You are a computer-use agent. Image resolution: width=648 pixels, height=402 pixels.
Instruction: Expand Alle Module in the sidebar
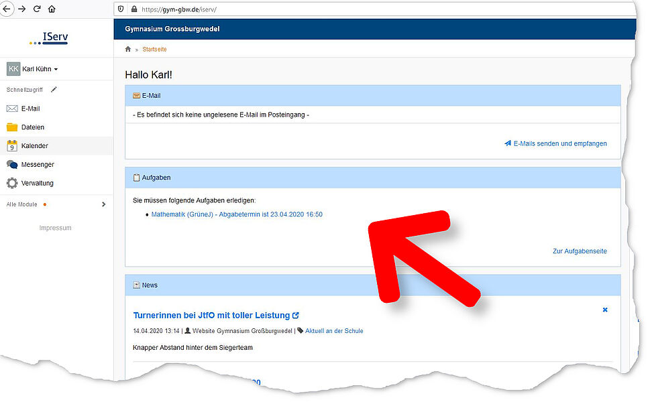(103, 204)
